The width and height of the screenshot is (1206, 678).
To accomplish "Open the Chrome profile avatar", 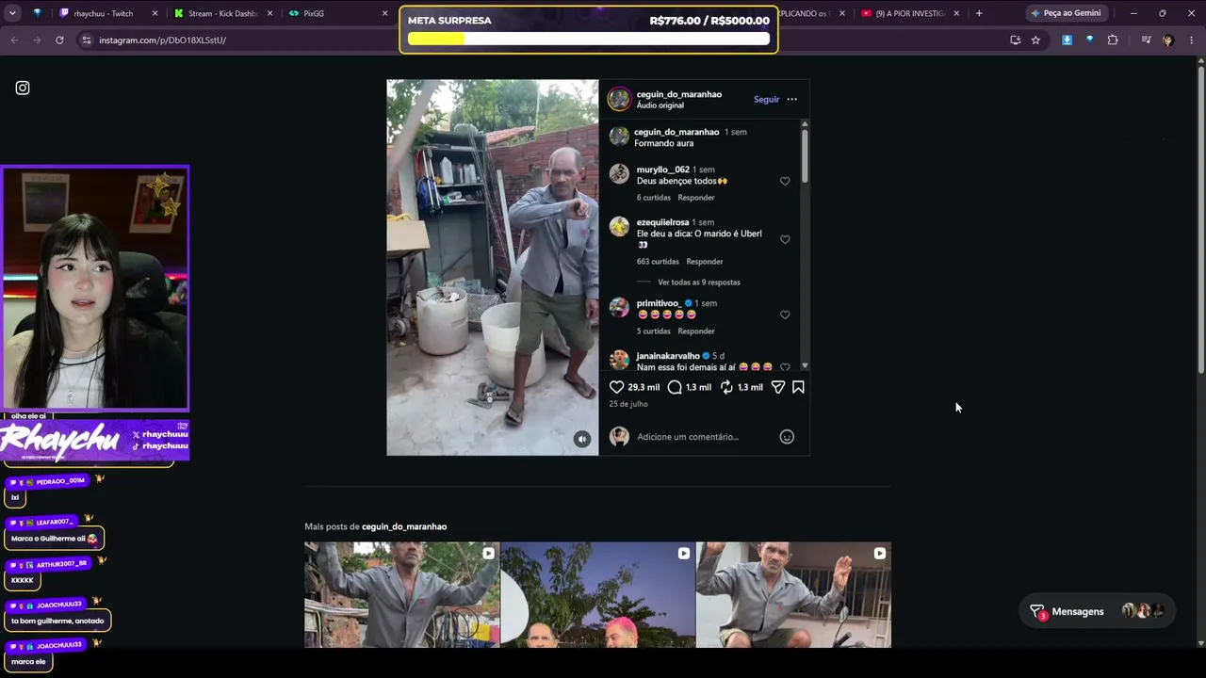I will click(1168, 40).
